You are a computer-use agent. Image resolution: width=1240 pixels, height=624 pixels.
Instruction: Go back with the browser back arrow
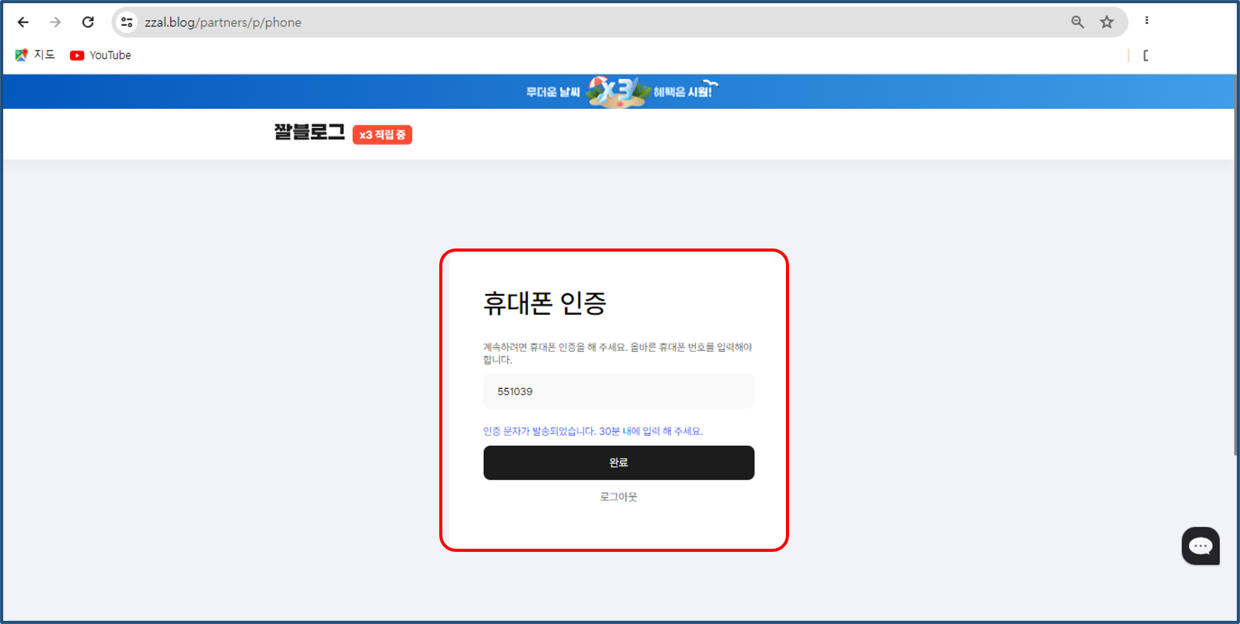point(23,22)
